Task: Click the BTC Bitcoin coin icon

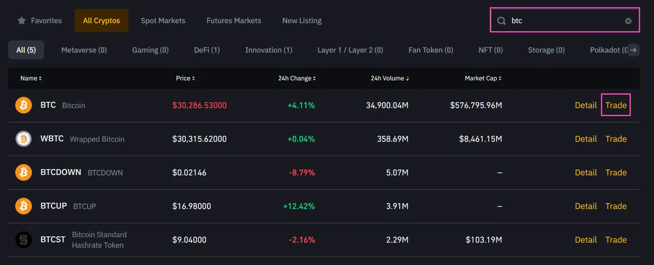Action: click(23, 105)
